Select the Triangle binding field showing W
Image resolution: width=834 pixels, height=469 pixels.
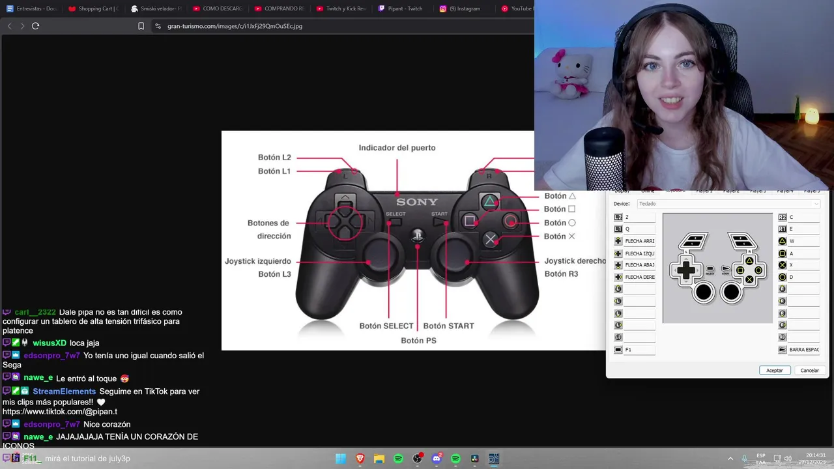tap(804, 241)
